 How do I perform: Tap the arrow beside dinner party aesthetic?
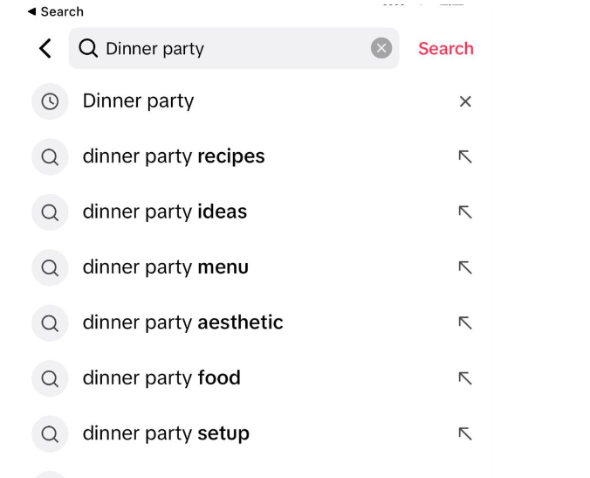pos(465,322)
